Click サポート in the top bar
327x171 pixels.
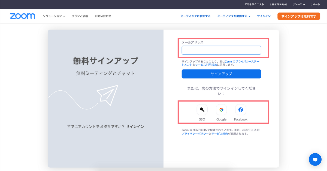(315, 4)
